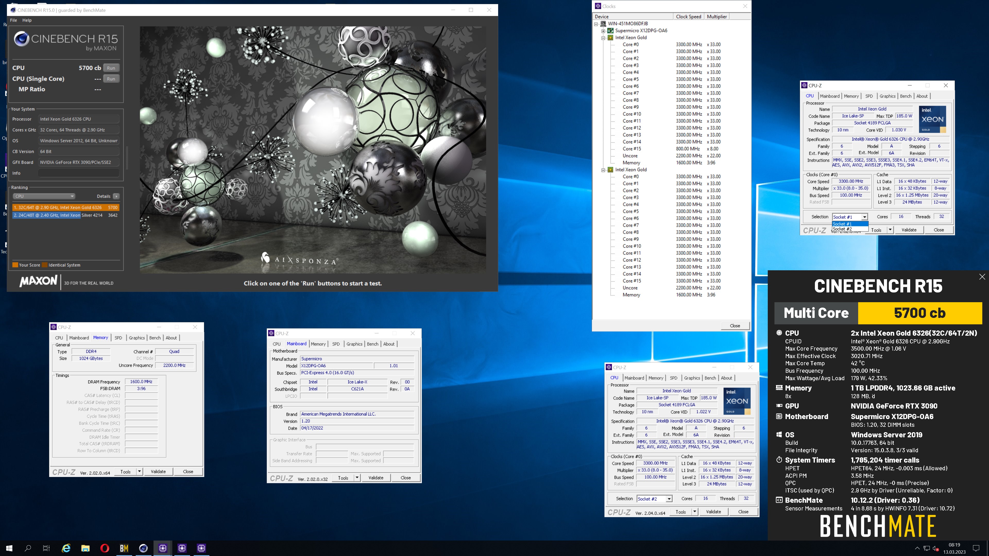Select Core #15 row at 800.00 MHz

pyautogui.click(x=672, y=149)
